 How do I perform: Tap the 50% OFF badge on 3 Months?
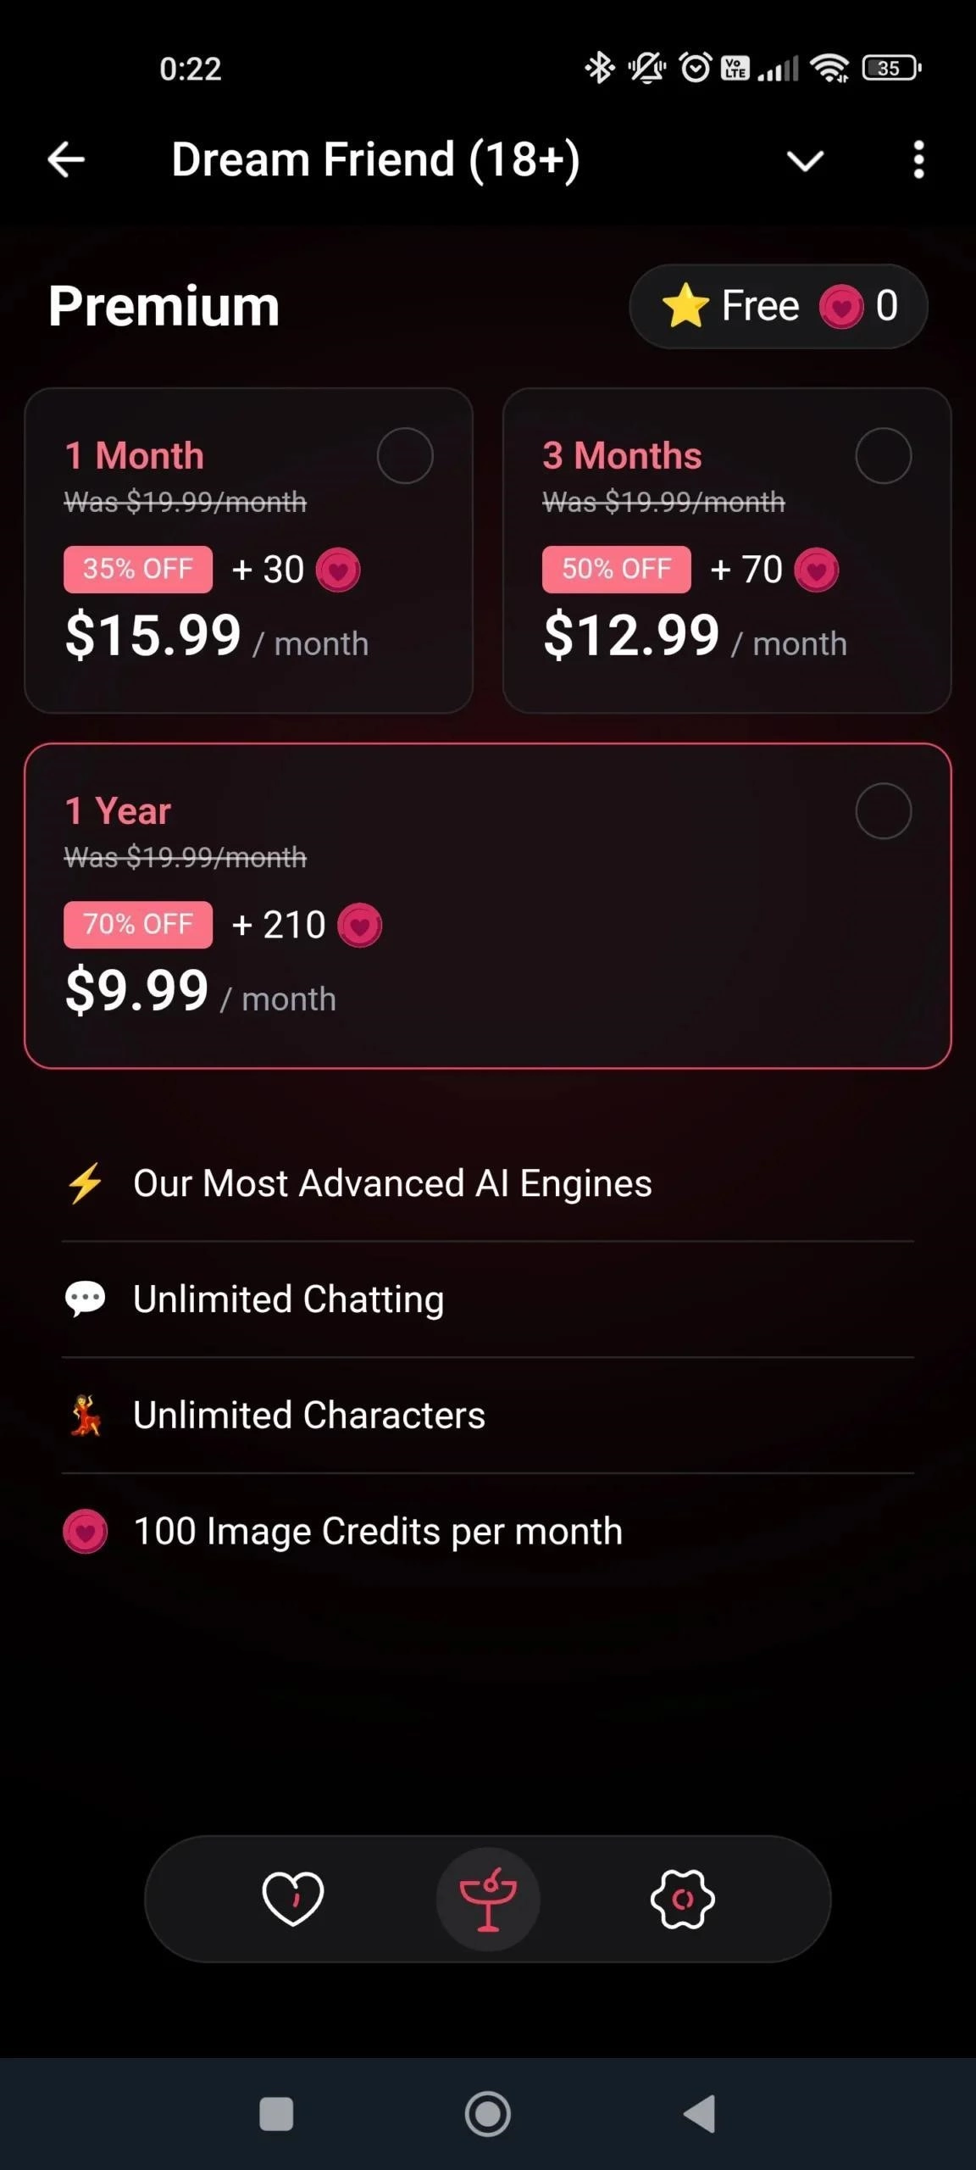(x=616, y=569)
